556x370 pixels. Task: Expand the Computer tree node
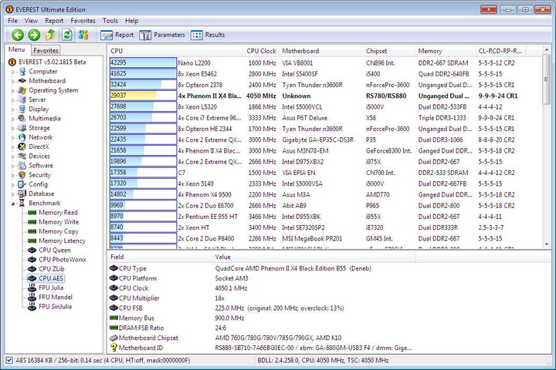click(13, 72)
